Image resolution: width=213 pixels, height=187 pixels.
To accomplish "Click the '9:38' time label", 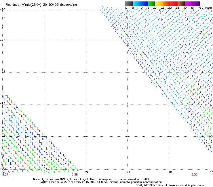I will 75,175.
